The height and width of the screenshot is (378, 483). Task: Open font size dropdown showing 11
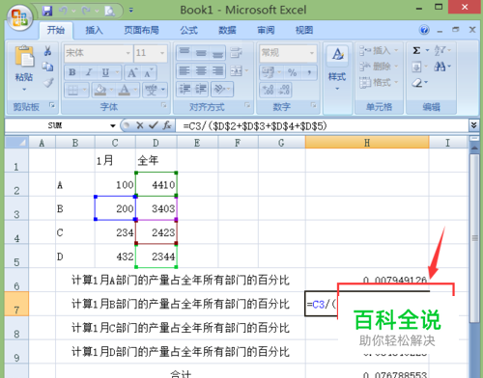162,53
